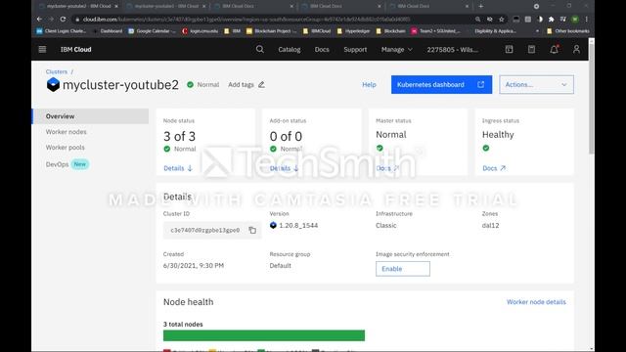Click the Add tags link
The height and width of the screenshot is (352, 626).
(x=241, y=85)
